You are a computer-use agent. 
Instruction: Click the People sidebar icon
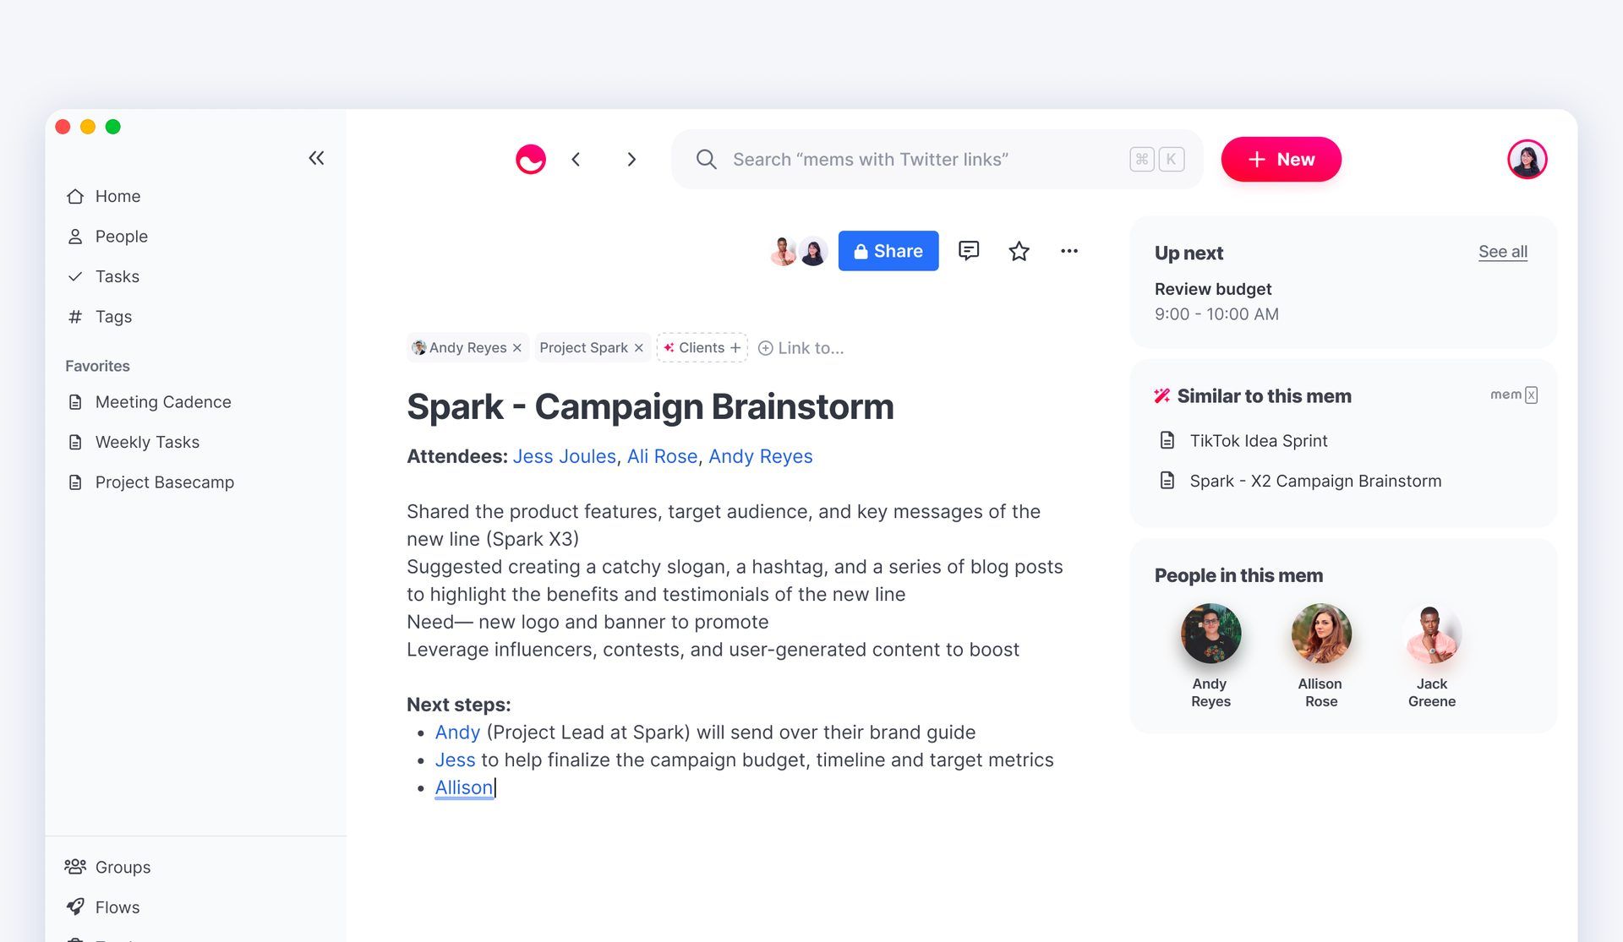(x=75, y=236)
